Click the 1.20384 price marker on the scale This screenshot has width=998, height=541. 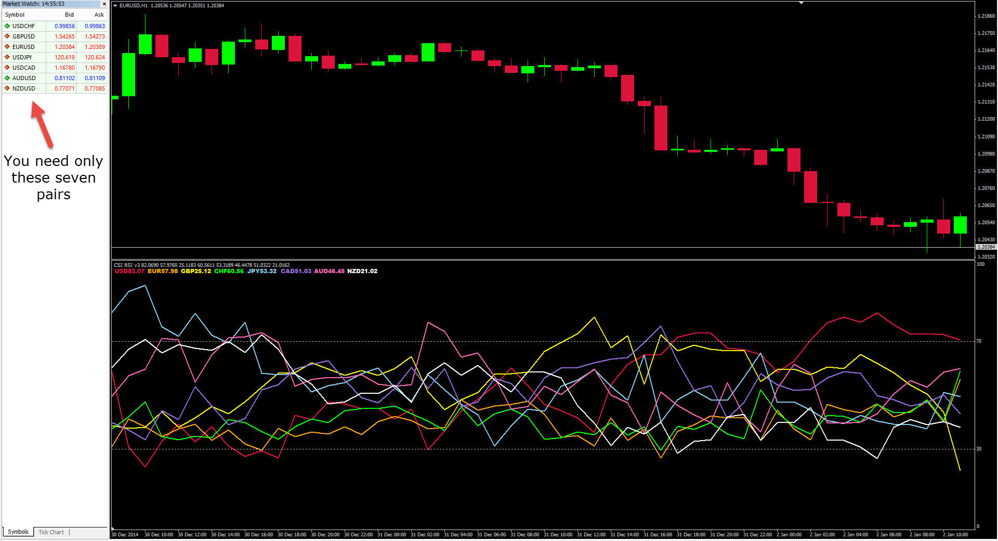tap(986, 247)
